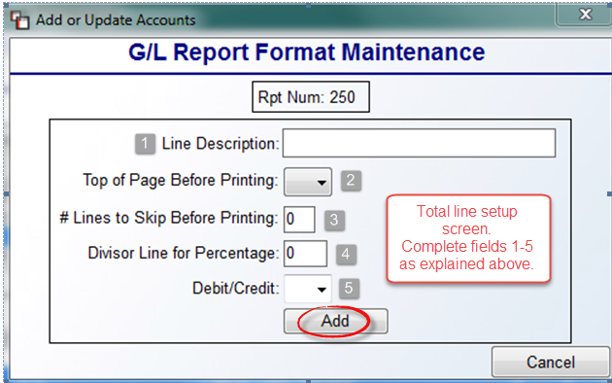This screenshot has width=612, height=383.
Task: Click the Divisor Line for Percentage field
Action: (x=305, y=254)
